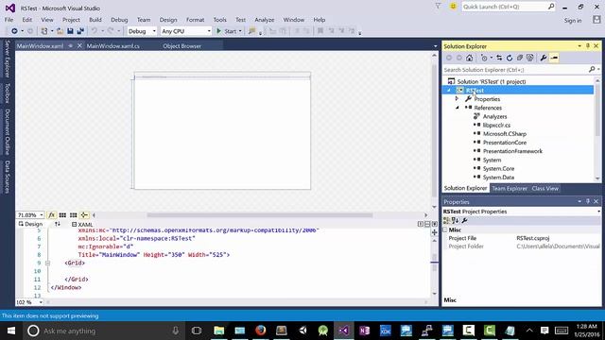Click the horizontal split icon in designer
The image size is (605, 340).
[427, 224]
